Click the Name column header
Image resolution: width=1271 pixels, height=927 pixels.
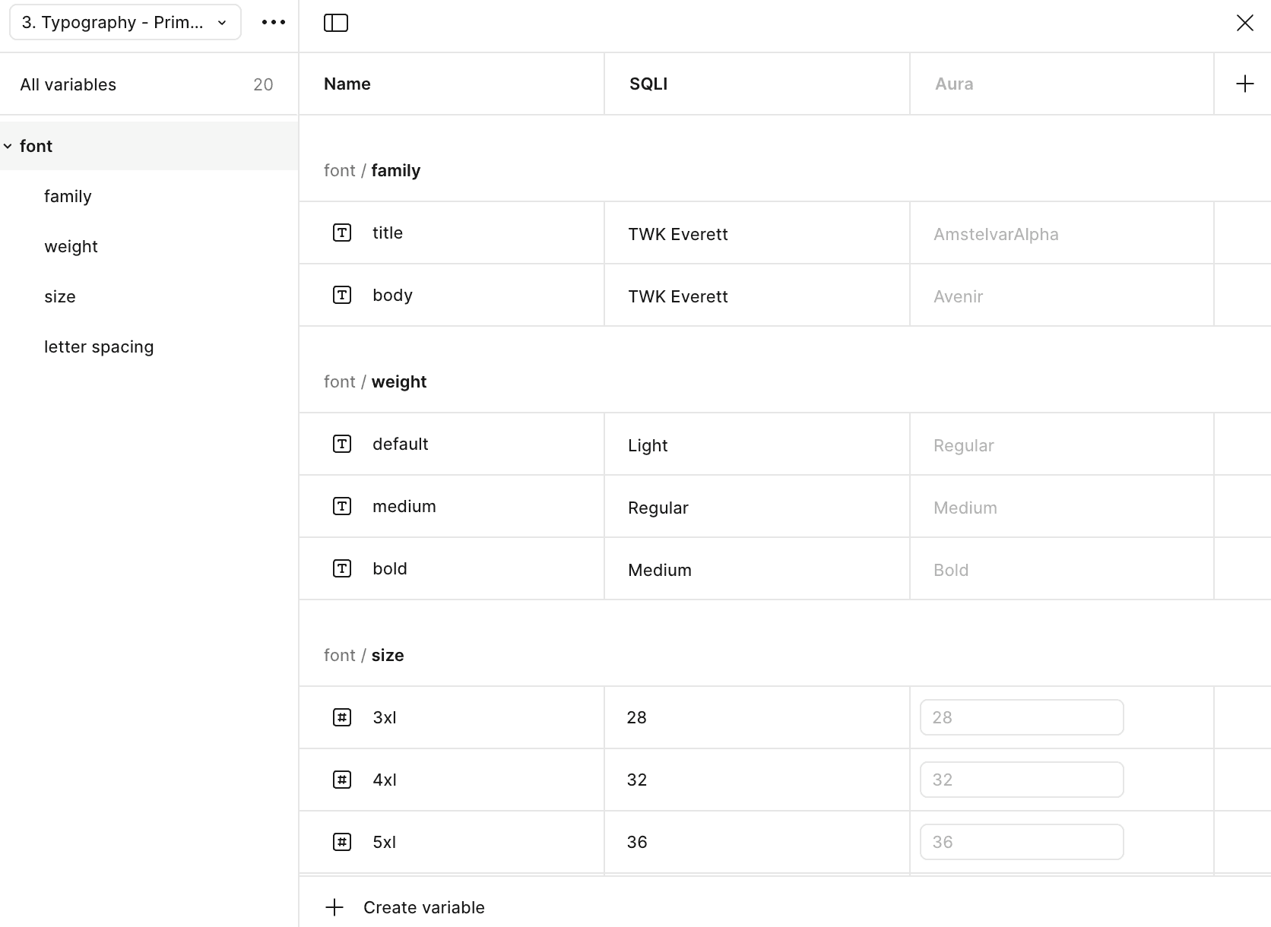(347, 84)
